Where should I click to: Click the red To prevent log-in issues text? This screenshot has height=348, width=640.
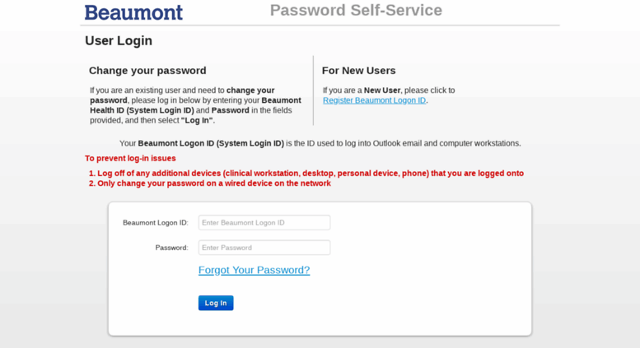[x=130, y=158]
